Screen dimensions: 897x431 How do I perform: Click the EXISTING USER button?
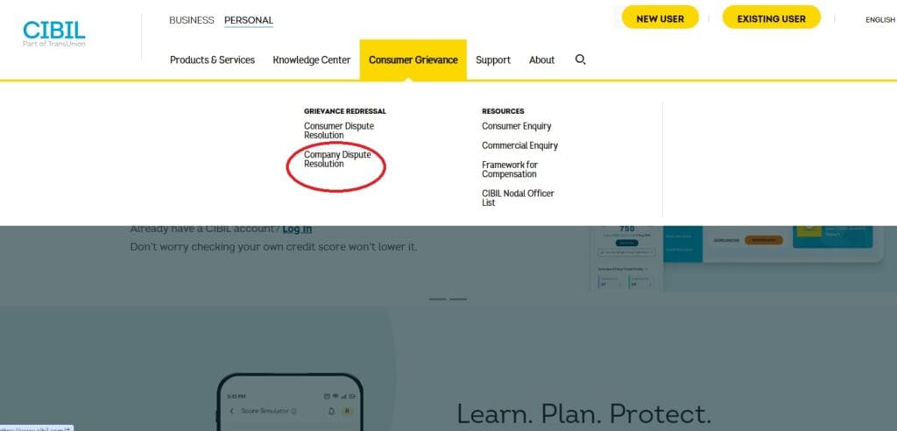771,18
